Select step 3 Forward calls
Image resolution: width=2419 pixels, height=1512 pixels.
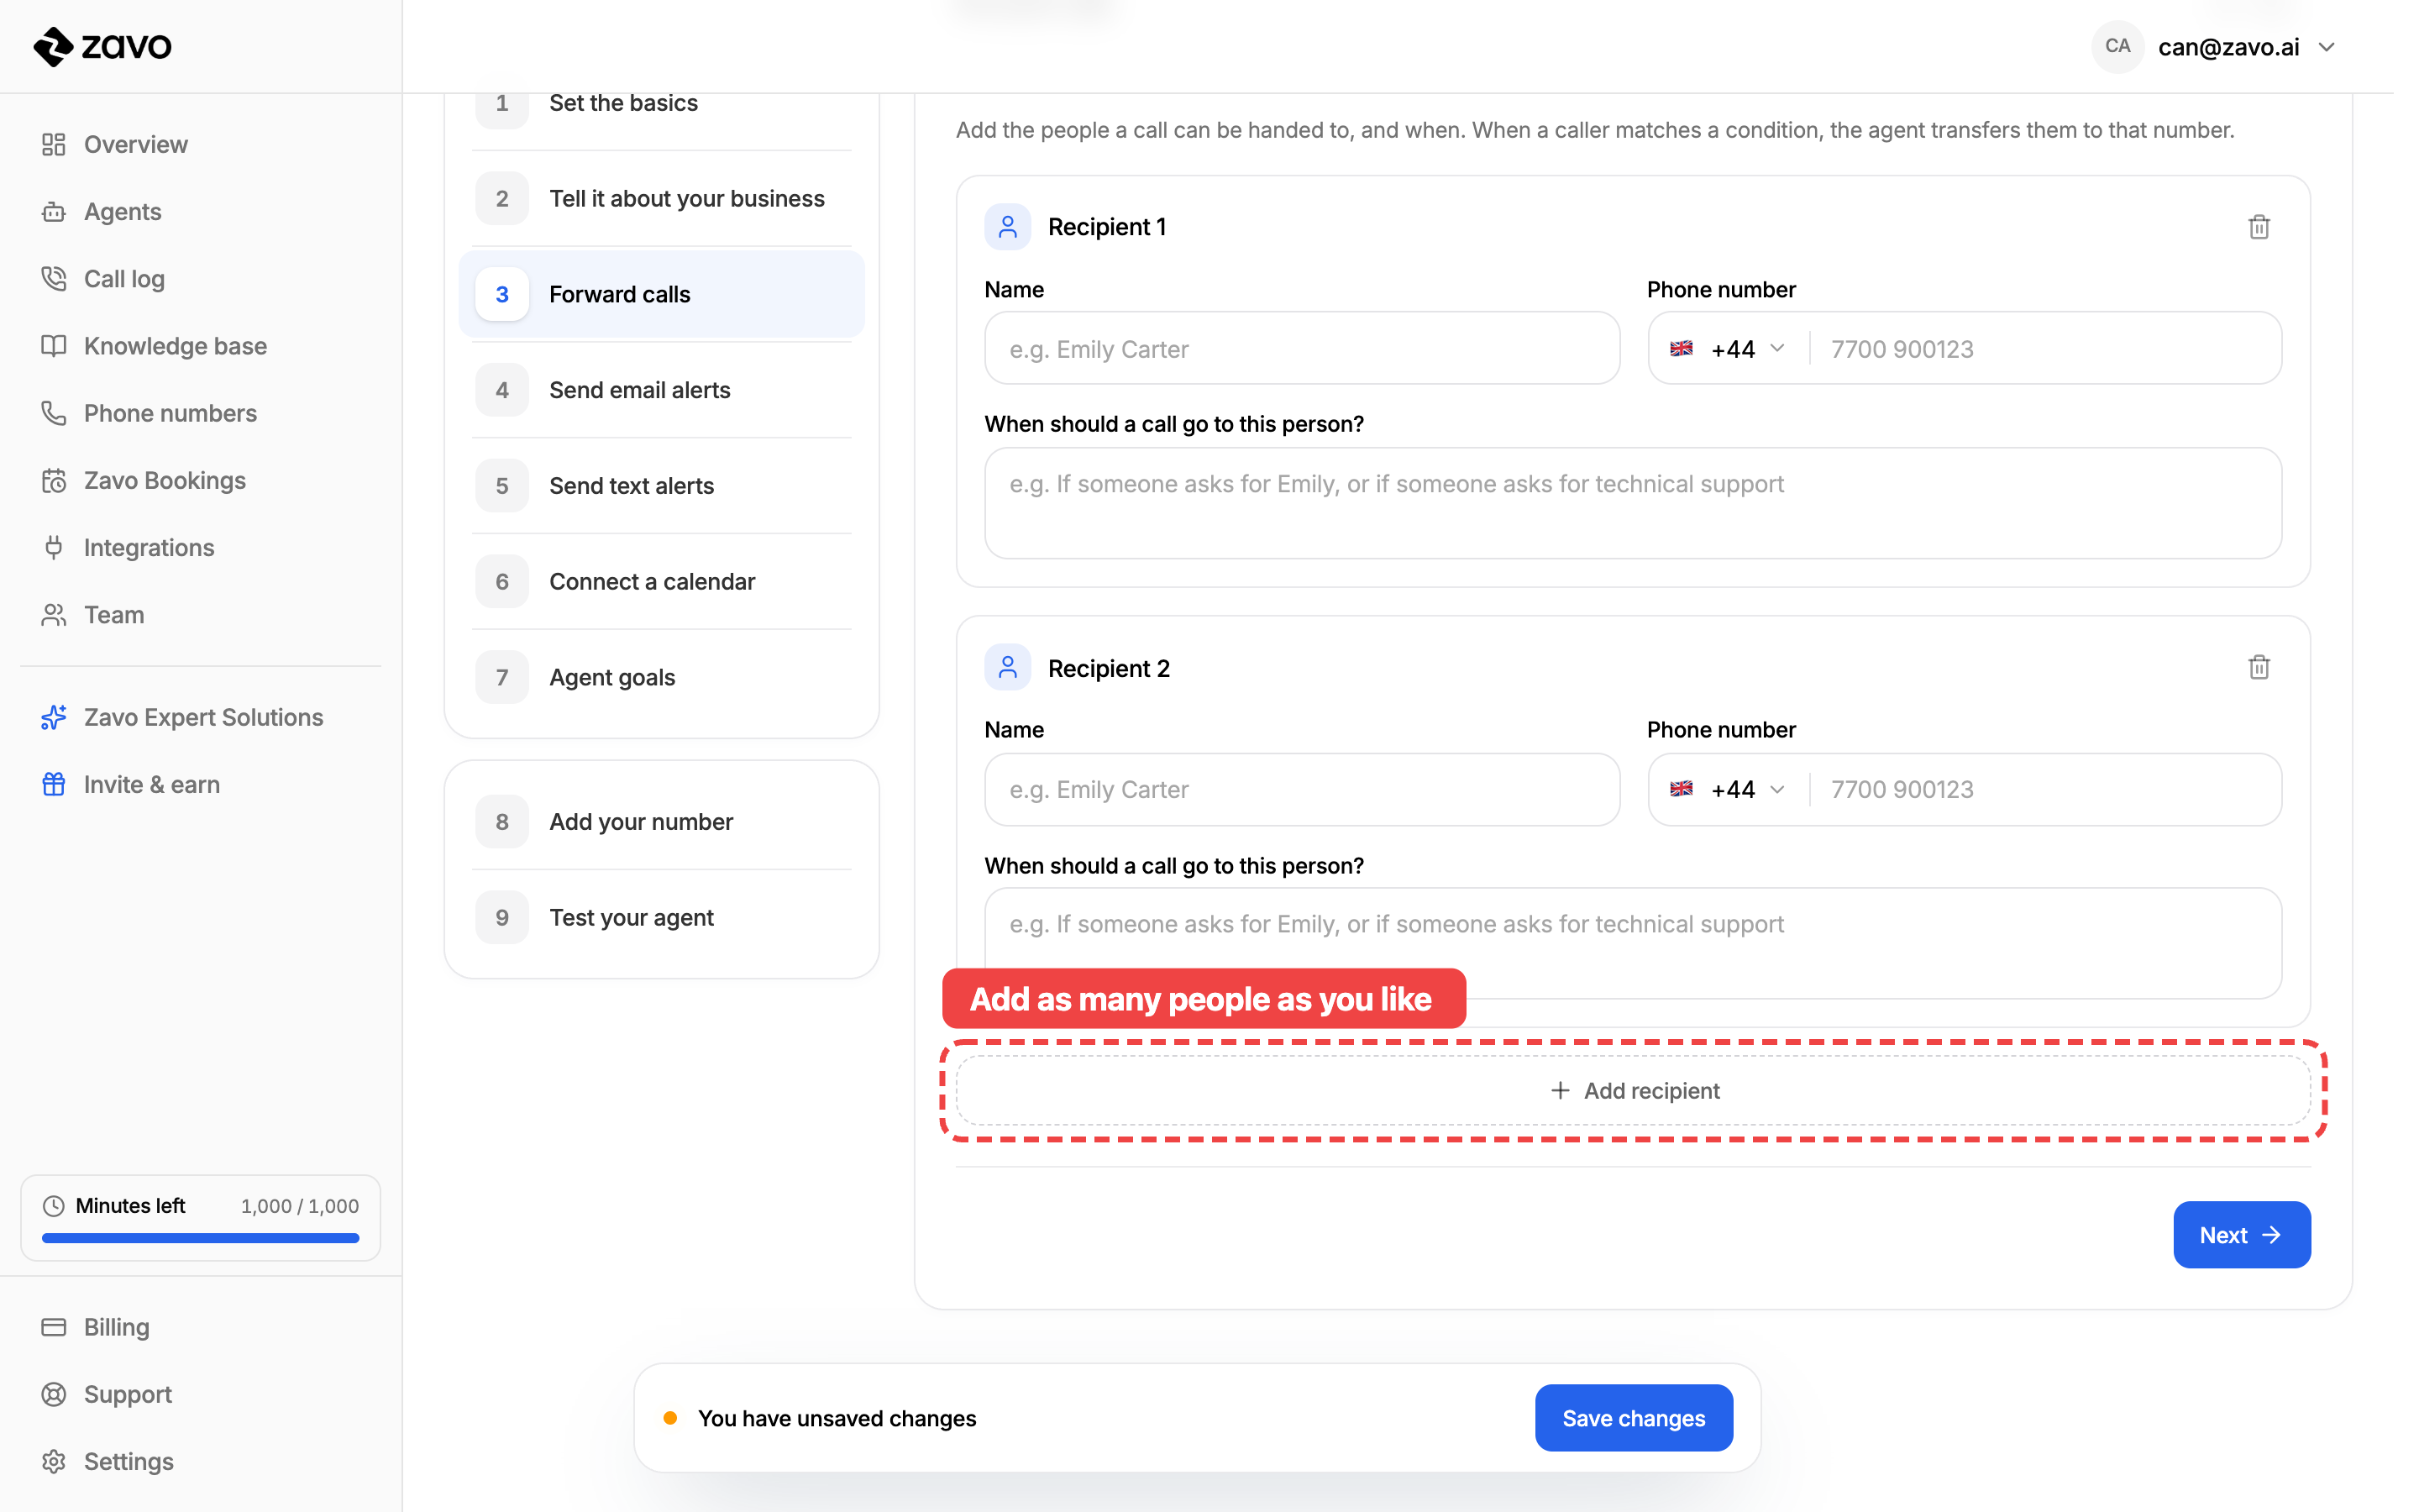point(662,294)
